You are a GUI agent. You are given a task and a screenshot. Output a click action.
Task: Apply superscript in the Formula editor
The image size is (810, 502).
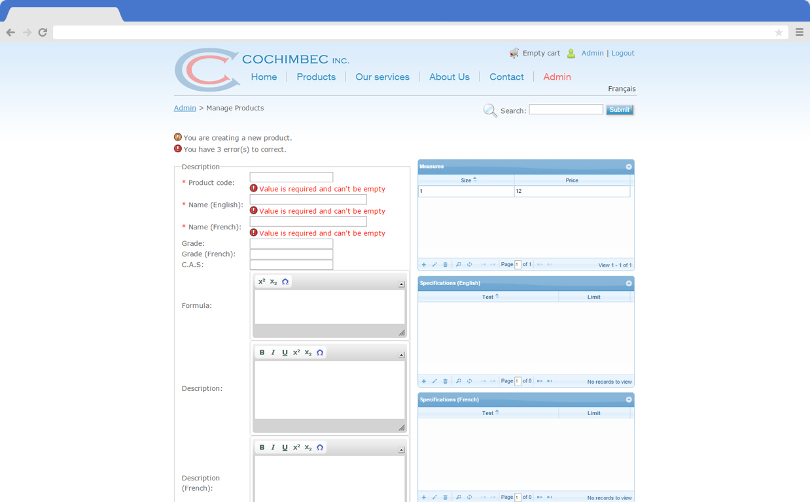(262, 281)
